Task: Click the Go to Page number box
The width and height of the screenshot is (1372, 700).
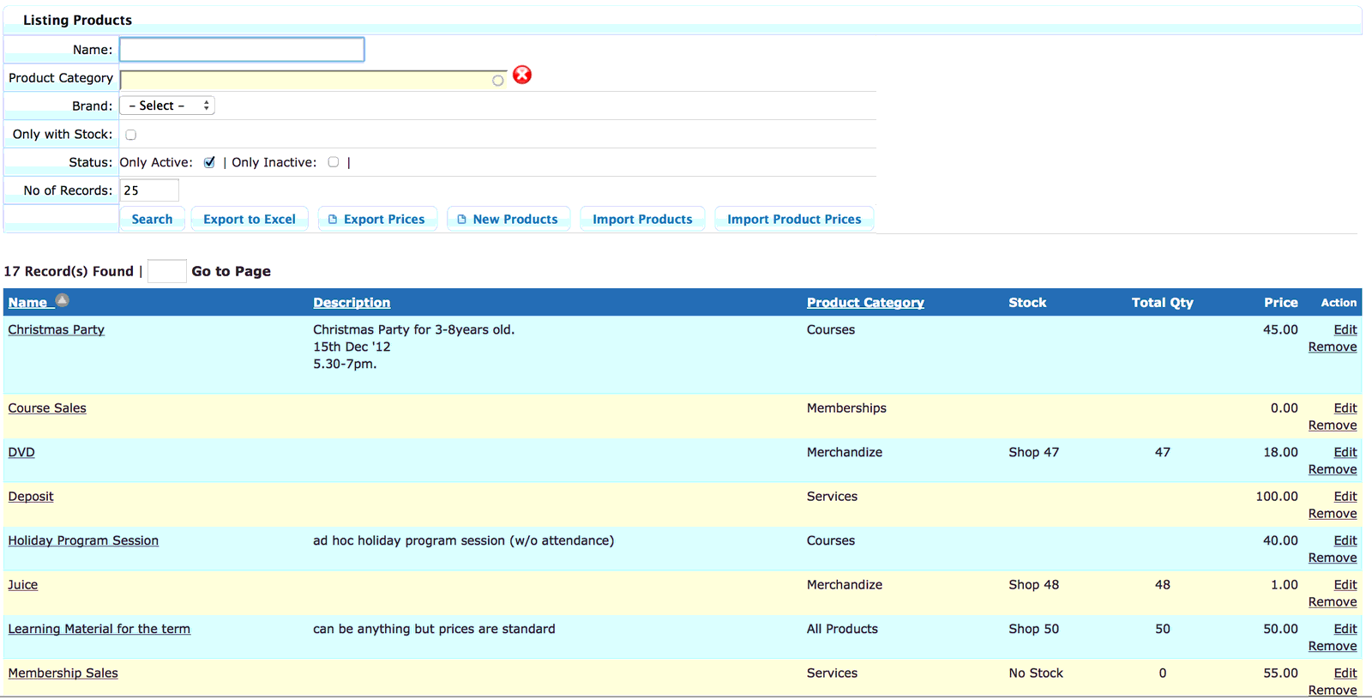Action: pos(166,271)
